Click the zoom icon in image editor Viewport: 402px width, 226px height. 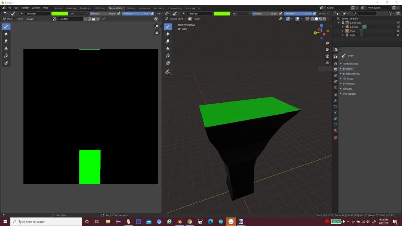pyautogui.click(x=157, y=26)
